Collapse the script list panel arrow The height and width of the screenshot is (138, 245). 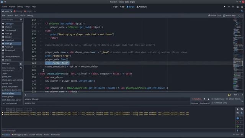click(x=25, y=95)
